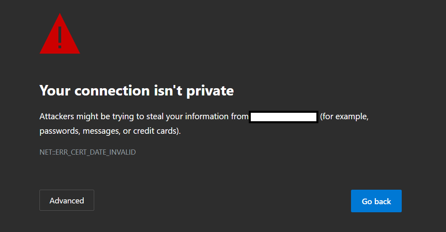
Task: Click the base edge of the red triangle
Action: pos(60,53)
